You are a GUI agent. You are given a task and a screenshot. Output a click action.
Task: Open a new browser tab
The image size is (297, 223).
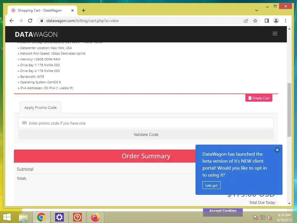84,10
